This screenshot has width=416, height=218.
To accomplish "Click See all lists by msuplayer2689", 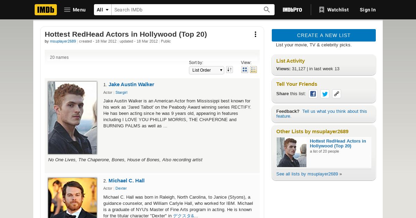I will click(307, 174).
